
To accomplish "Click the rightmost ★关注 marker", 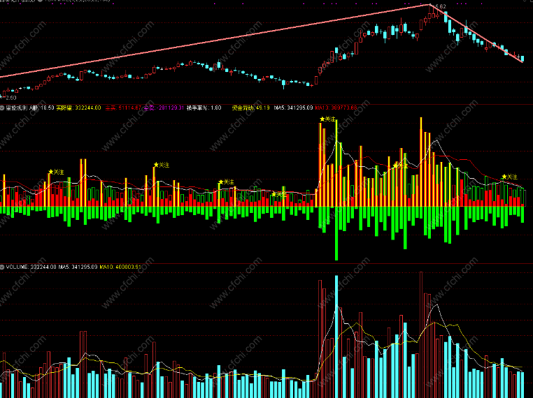I will (x=509, y=177).
